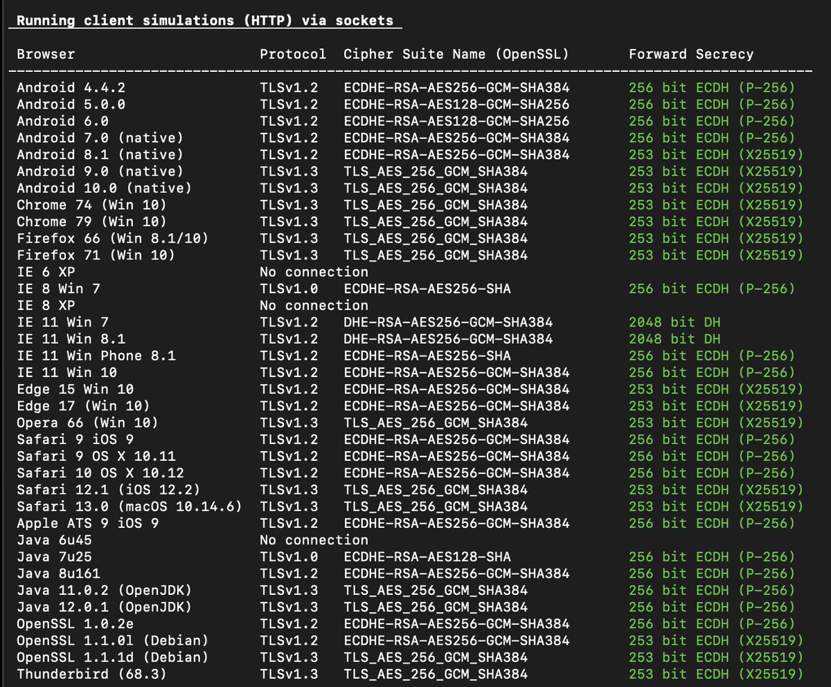The width and height of the screenshot is (831, 687).
Task: Select 'Chrome 74 (Win 10)' row
Action: click(x=92, y=205)
